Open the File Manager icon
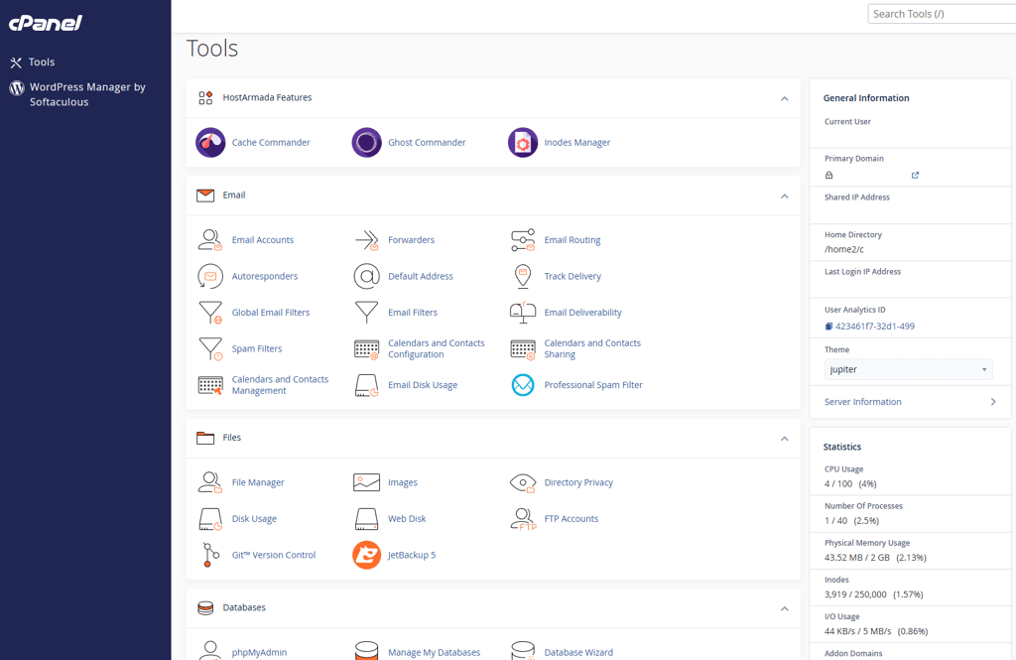The height and width of the screenshot is (660, 1016). [x=210, y=482]
